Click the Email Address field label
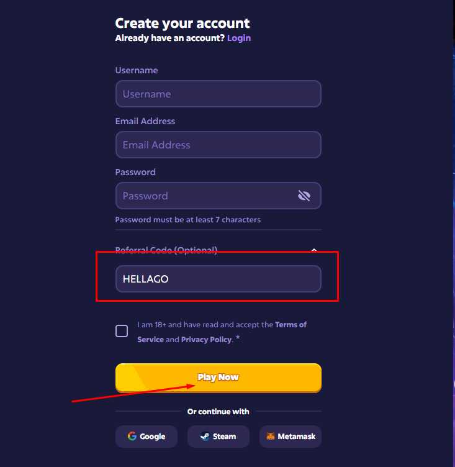 145,122
